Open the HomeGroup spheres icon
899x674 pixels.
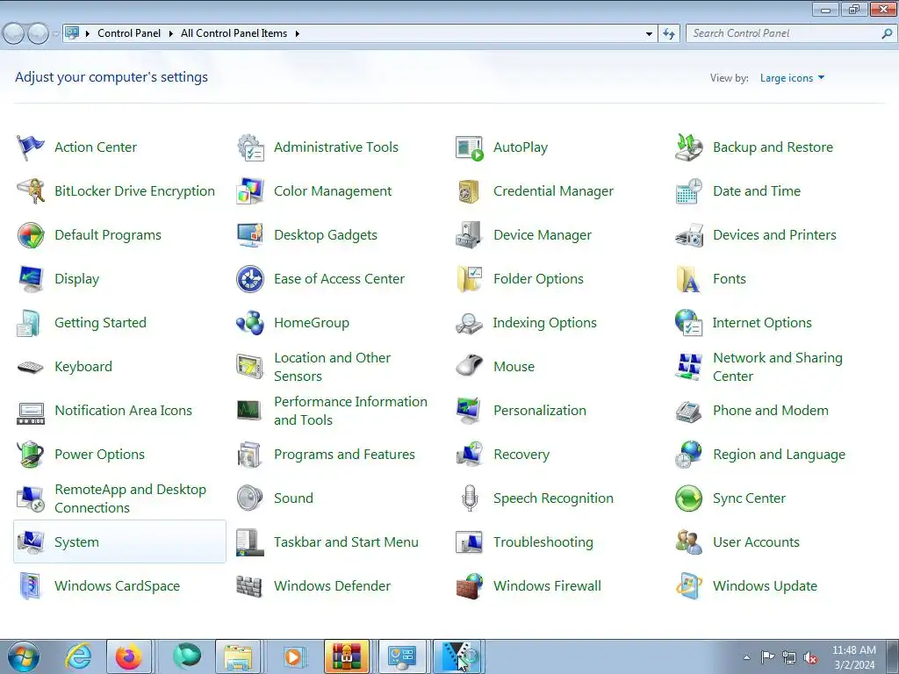click(250, 323)
